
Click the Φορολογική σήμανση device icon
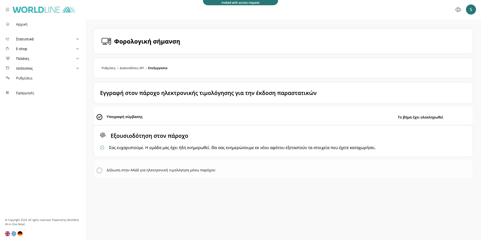coord(106,41)
